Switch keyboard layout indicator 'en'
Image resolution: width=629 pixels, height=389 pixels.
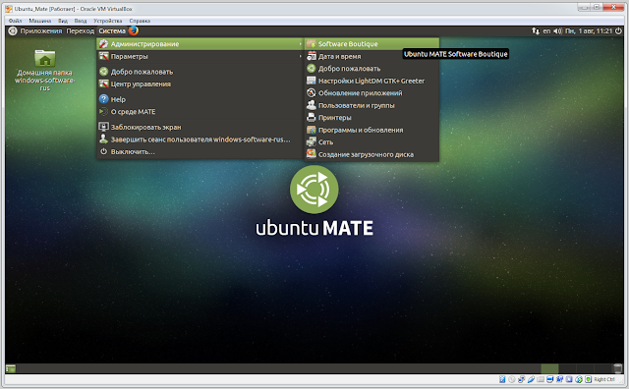pyautogui.click(x=546, y=30)
